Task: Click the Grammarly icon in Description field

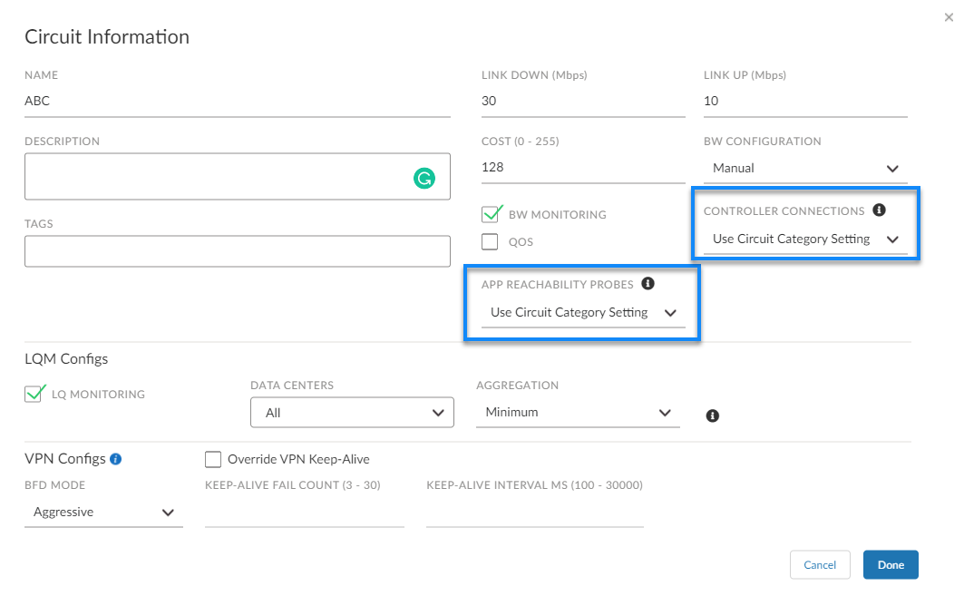Action: [x=424, y=179]
